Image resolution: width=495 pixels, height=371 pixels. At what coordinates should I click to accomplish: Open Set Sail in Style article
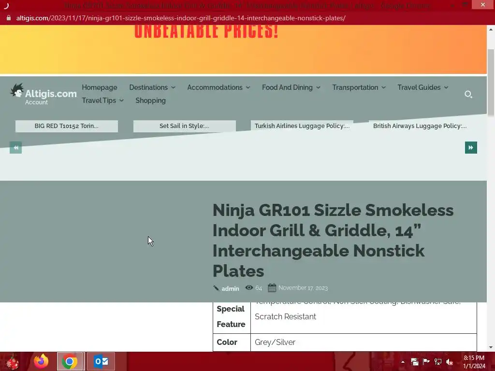[184, 126]
